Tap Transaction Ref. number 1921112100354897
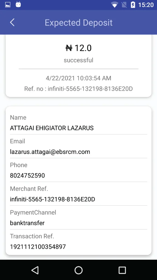The width and height of the screenshot is (157, 280). coord(38,247)
